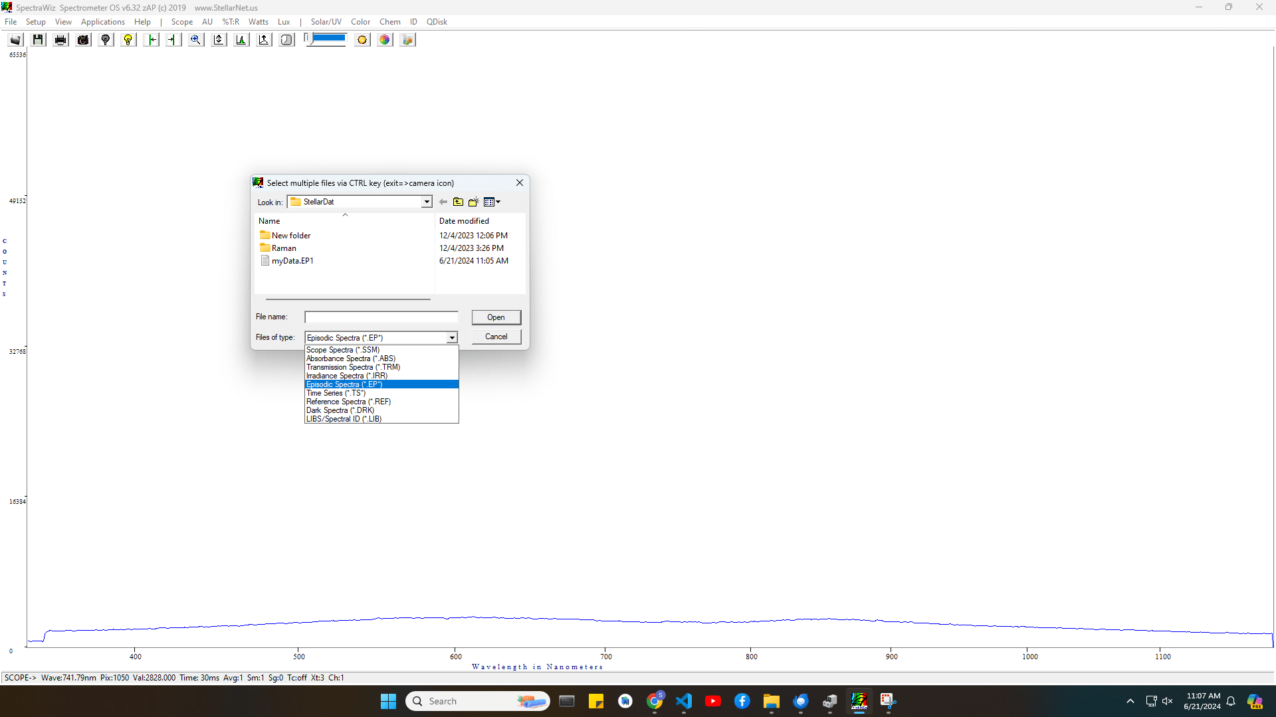
Task: Open the ID menu item
Action: (x=413, y=22)
